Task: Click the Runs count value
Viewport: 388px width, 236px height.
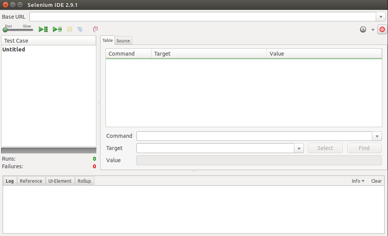Action: tap(94, 159)
